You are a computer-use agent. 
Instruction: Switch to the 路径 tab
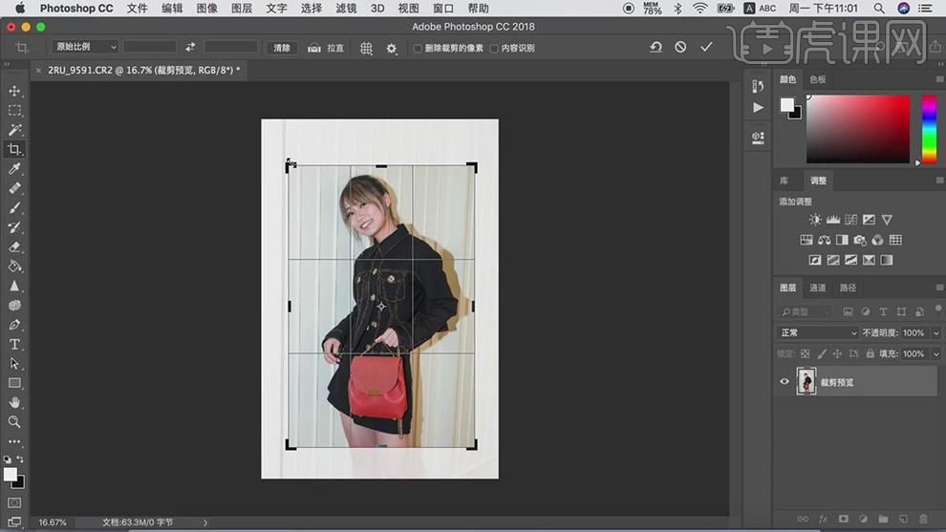pyautogui.click(x=848, y=287)
